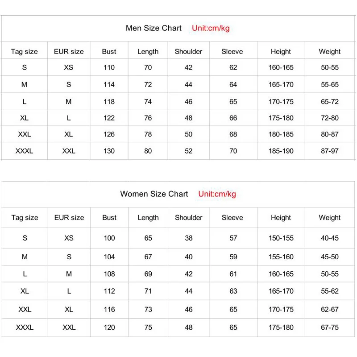Select women's XXXL tag size cell
357x357 pixels.
pos(25,328)
